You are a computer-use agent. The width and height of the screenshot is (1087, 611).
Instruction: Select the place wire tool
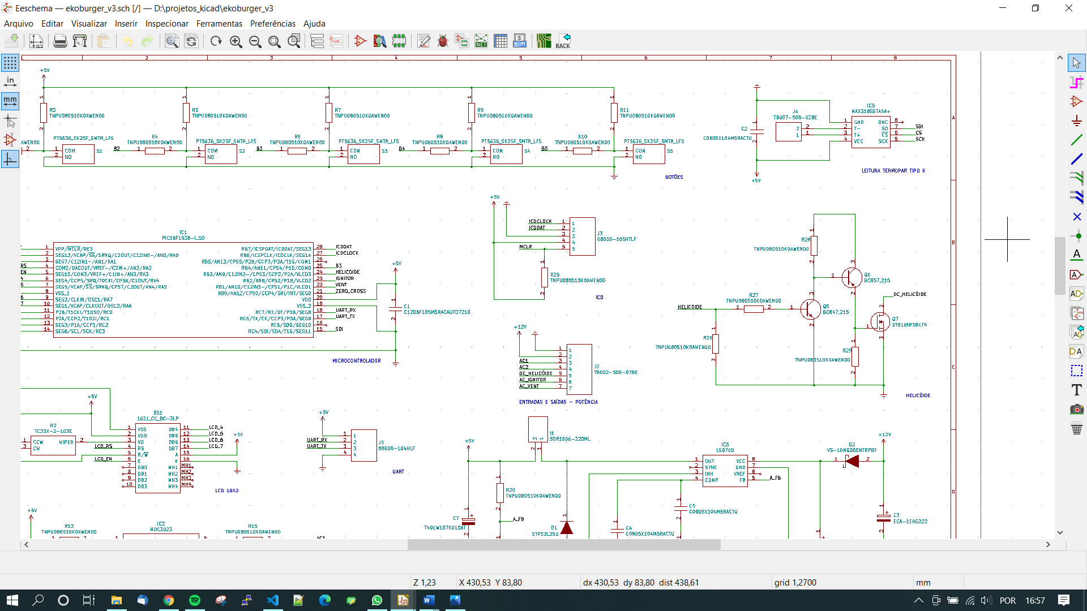point(1076,140)
